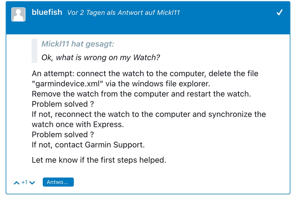Screen dimensions: 296x199
Task: Click the 'If not, contact Garmin Support.' text
Action: pos(88,145)
